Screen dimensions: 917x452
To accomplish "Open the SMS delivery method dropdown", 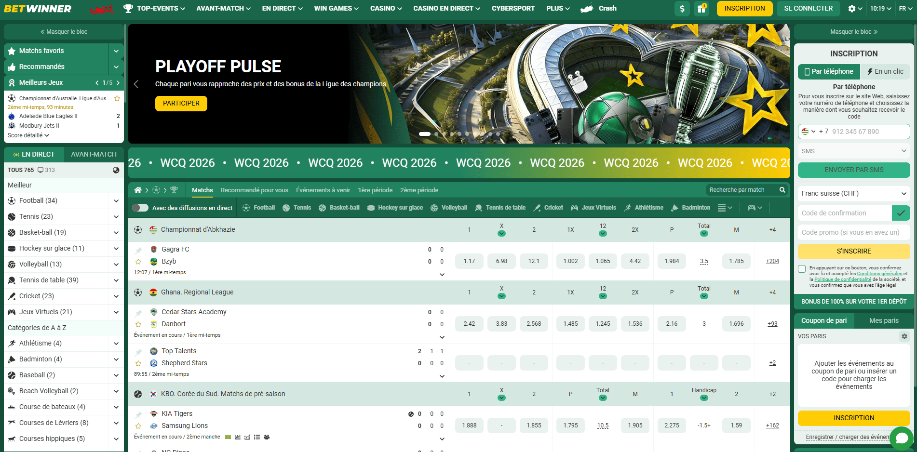I will 853,151.
